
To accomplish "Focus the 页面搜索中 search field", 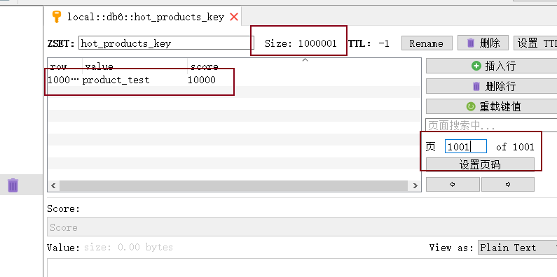I will pyautogui.click(x=491, y=125).
